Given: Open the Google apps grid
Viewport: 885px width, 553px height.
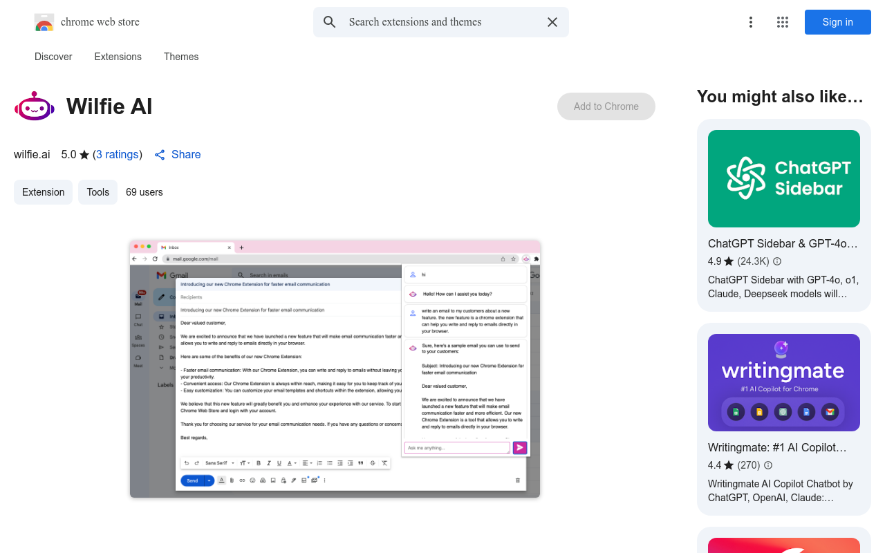Looking at the screenshot, I should point(783,22).
